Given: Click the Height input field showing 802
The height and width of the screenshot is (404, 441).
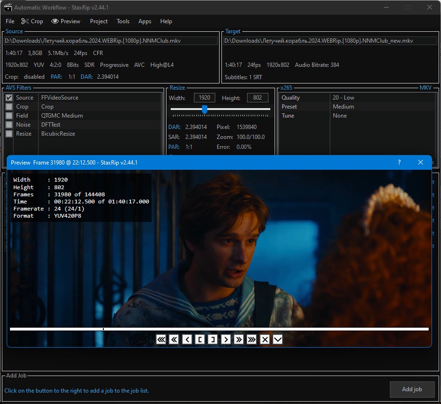Looking at the screenshot, I should pyautogui.click(x=257, y=98).
